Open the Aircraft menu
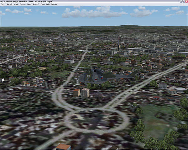The width and height of the screenshot is (188, 150). (10, 4)
